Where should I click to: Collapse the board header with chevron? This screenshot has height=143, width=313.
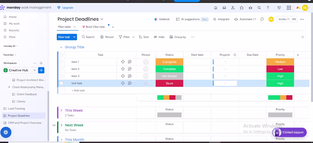pos(303,37)
